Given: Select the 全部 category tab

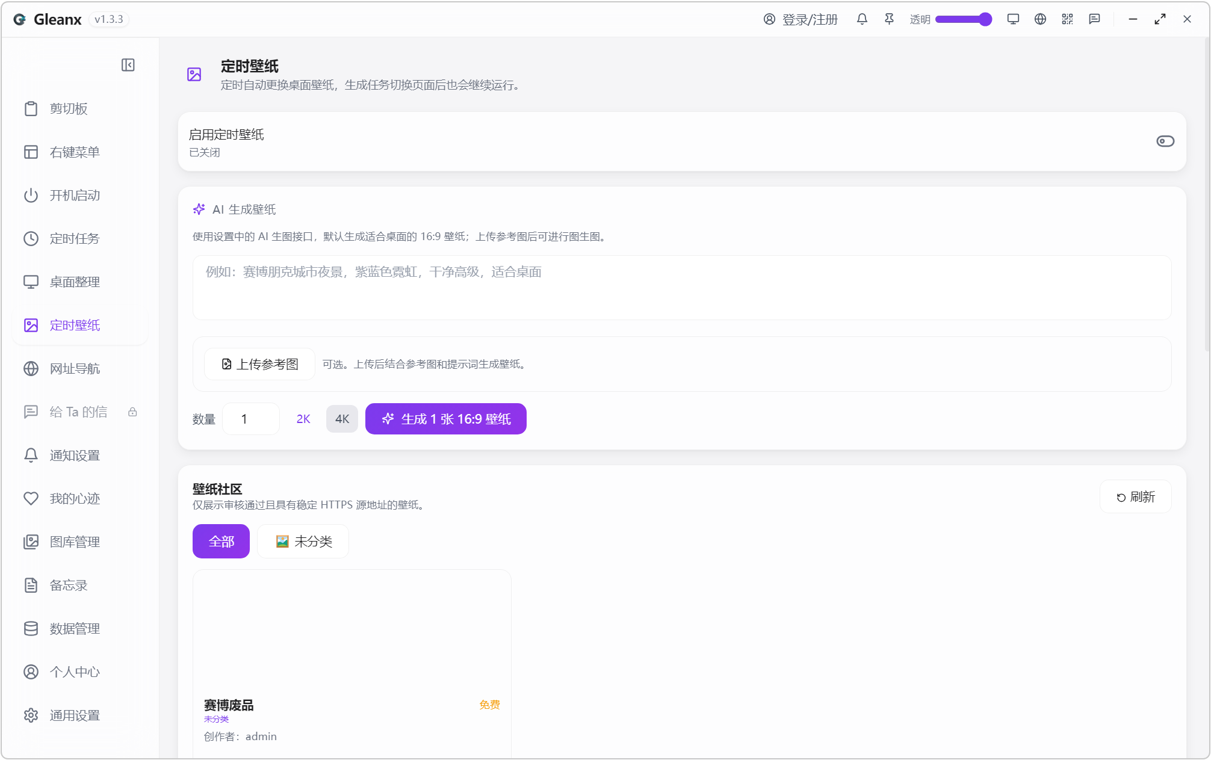Looking at the screenshot, I should [x=221, y=542].
